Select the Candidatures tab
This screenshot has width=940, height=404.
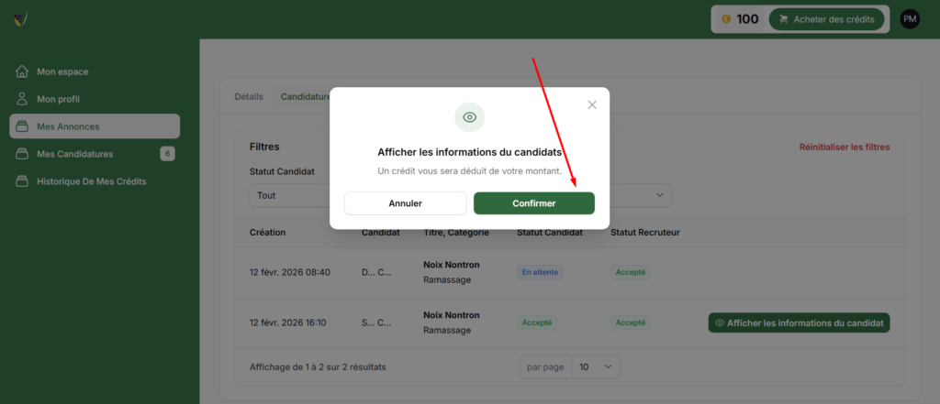305,96
